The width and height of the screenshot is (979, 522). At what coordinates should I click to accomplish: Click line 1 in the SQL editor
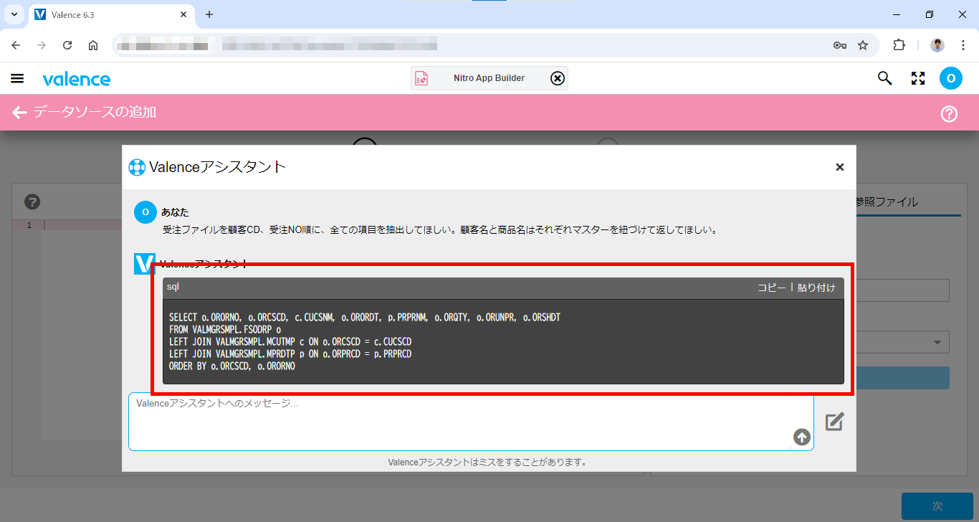tap(82, 225)
